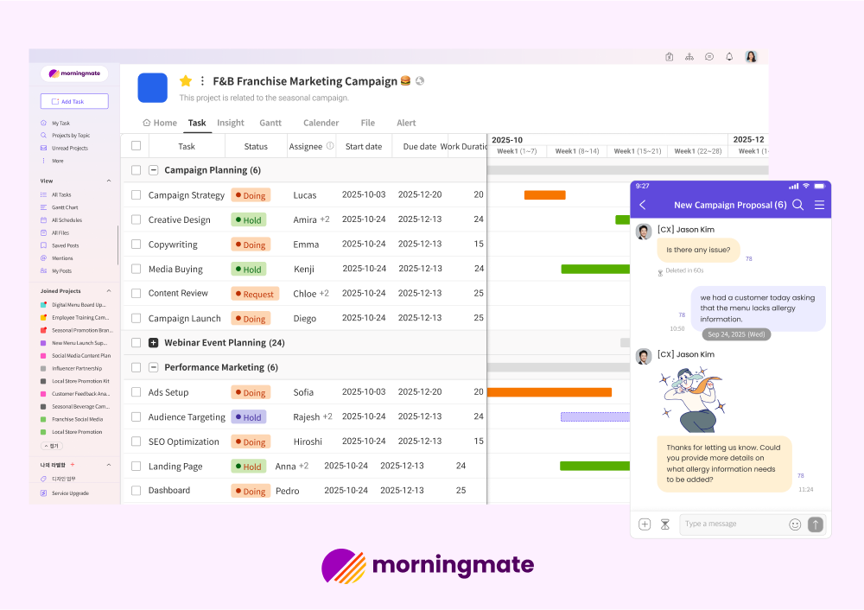Click the hourglass timer icon in chat
The width and height of the screenshot is (864, 610).
click(x=665, y=524)
